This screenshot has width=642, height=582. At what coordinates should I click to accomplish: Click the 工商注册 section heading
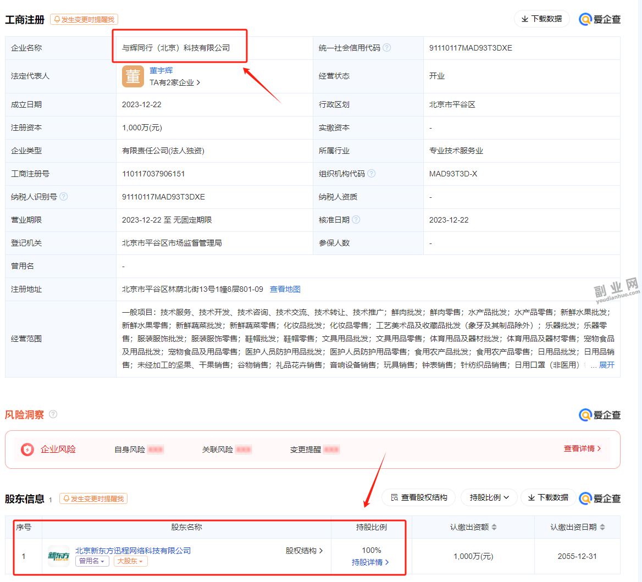pos(25,20)
